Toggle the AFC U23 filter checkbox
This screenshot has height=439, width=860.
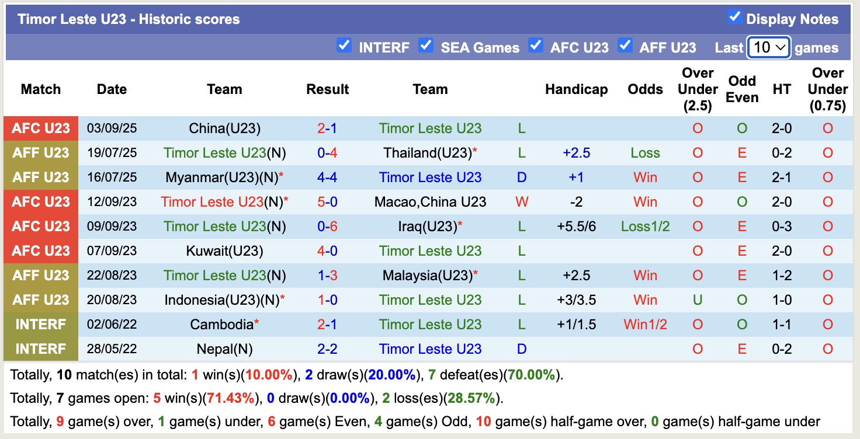[536, 44]
